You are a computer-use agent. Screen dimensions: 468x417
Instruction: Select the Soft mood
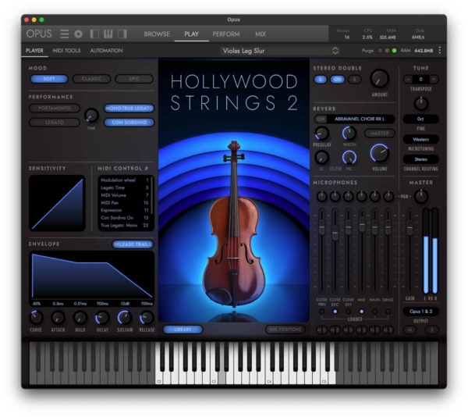coord(49,79)
